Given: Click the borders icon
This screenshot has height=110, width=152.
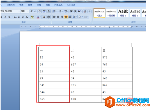Looking at the screenshot, I should coord(85,17).
